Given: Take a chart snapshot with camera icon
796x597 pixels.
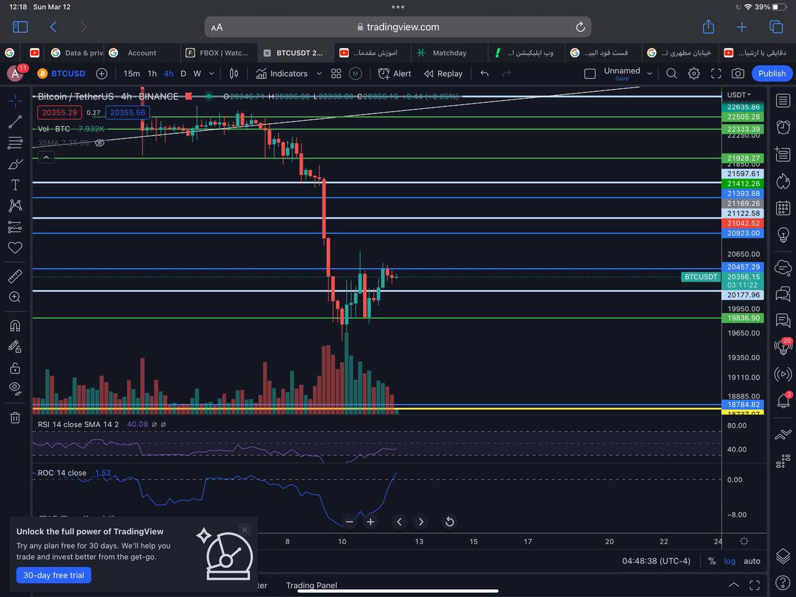Looking at the screenshot, I should tap(738, 74).
